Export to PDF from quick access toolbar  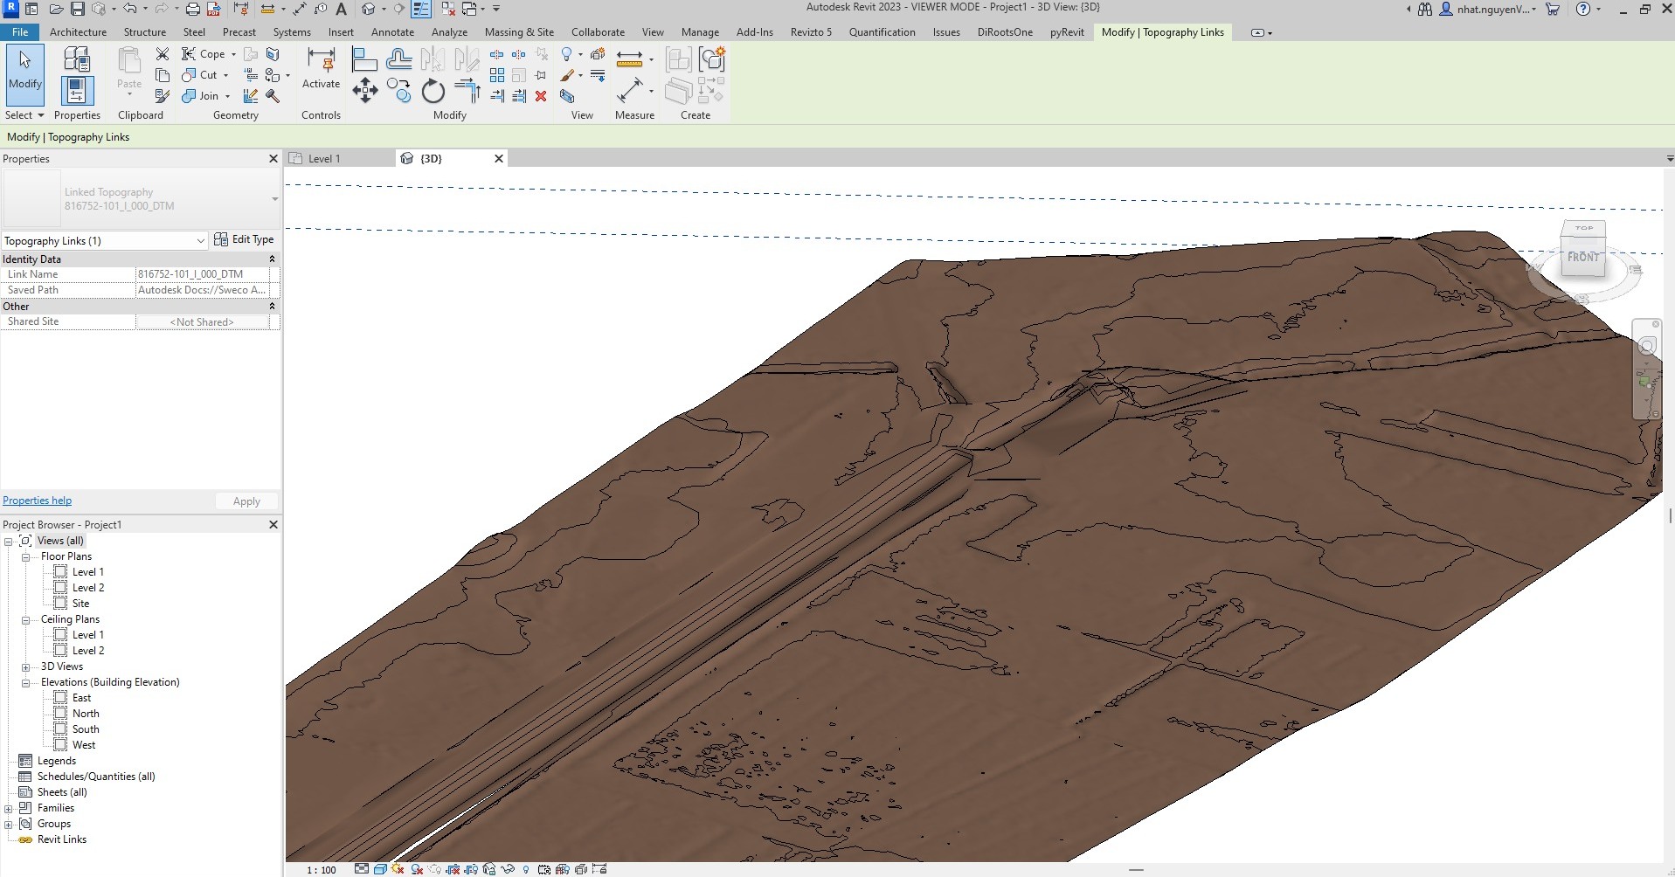pyautogui.click(x=213, y=9)
